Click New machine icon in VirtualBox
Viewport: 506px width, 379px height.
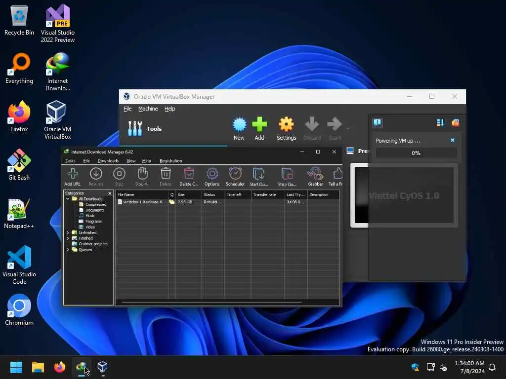(239, 129)
